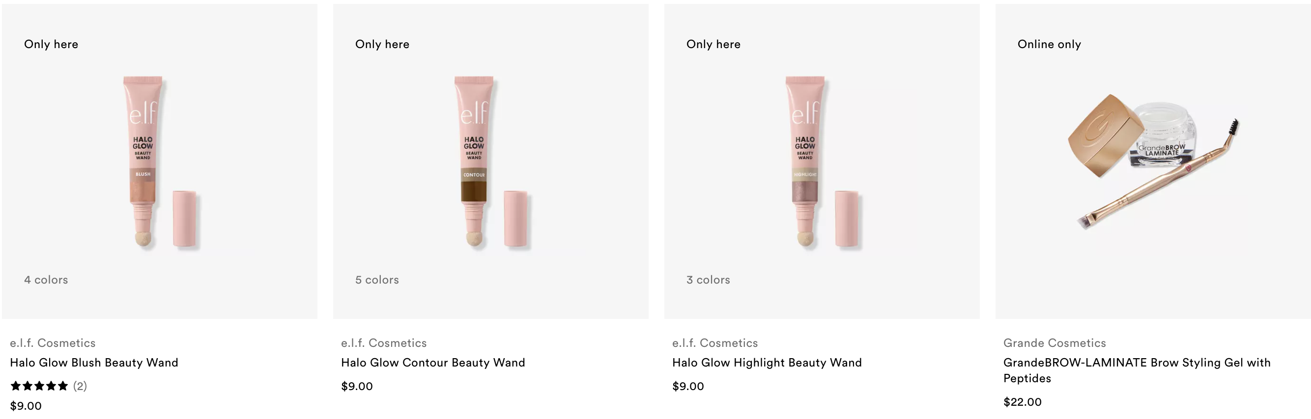Click the 5 colors label on the Contour Wand
The image size is (1311, 419).
[x=377, y=280]
